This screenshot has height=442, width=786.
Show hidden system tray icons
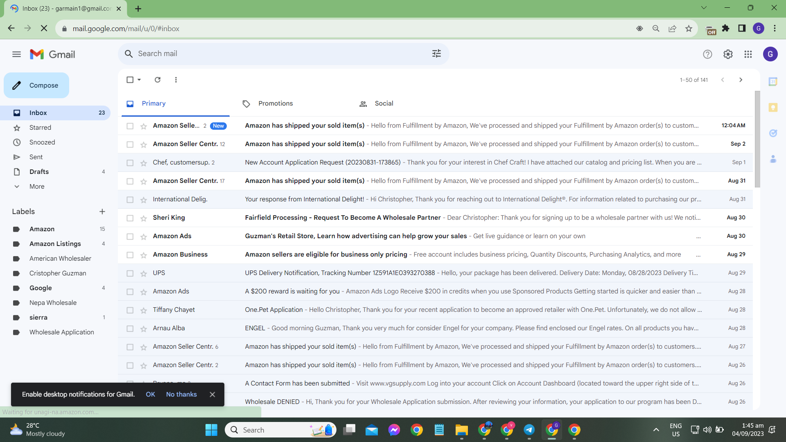[656, 430]
